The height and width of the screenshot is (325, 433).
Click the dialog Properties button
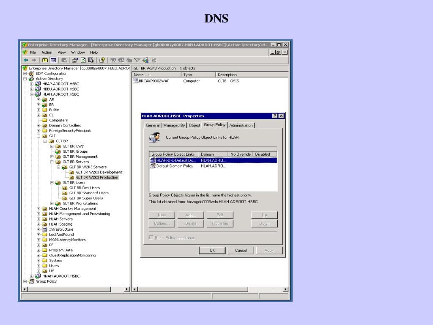pos(220,223)
